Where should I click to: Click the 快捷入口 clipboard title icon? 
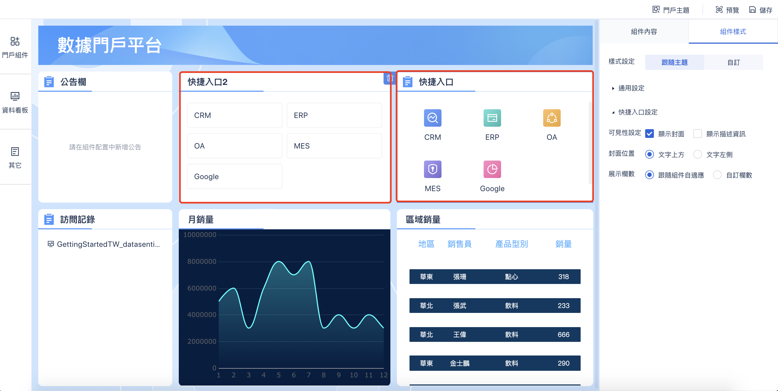[x=407, y=82]
